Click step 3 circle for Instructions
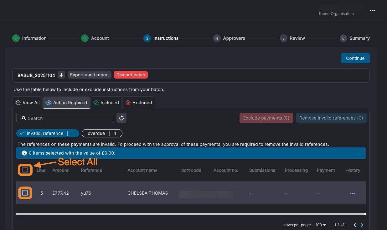The height and width of the screenshot is (230, 387). [147, 38]
